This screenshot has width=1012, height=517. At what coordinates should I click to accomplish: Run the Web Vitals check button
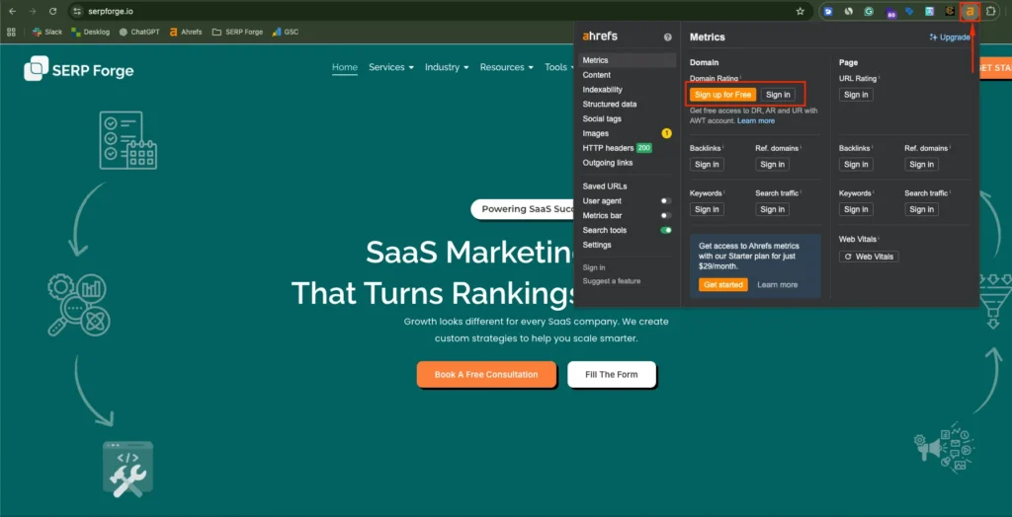pos(869,257)
